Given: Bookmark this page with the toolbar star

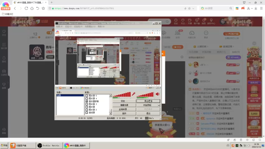Looking at the screenshot, I should tap(43, 8).
